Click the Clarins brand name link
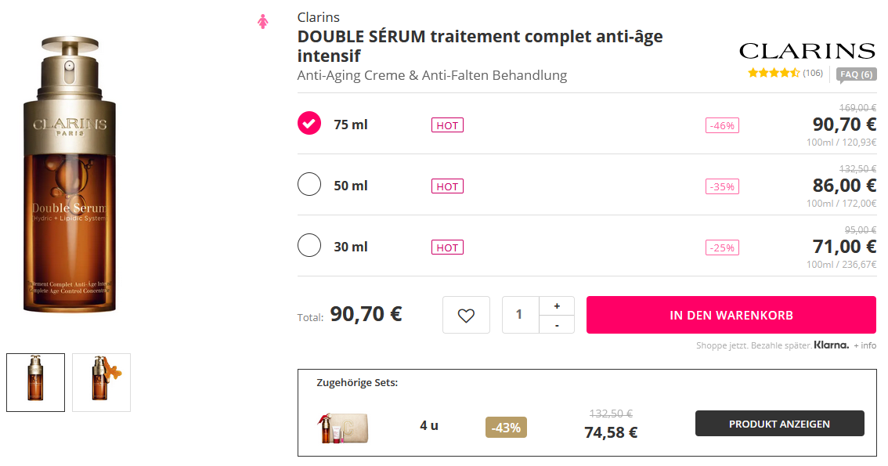Screen dimensions: 888x466 [319, 17]
